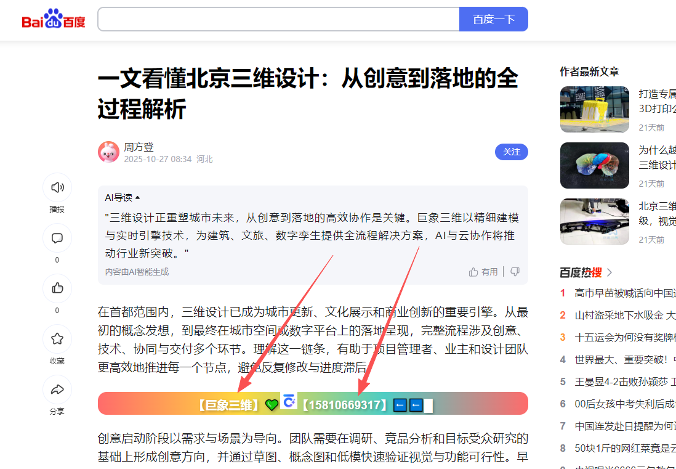Image resolution: width=676 pixels, height=469 pixels.
Task: Open the colorful brain model thumbnail
Action: [x=595, y=165]
